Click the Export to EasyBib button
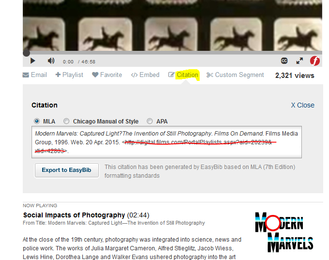The height and width of the screenshot is (260, 329). (67, 170)
